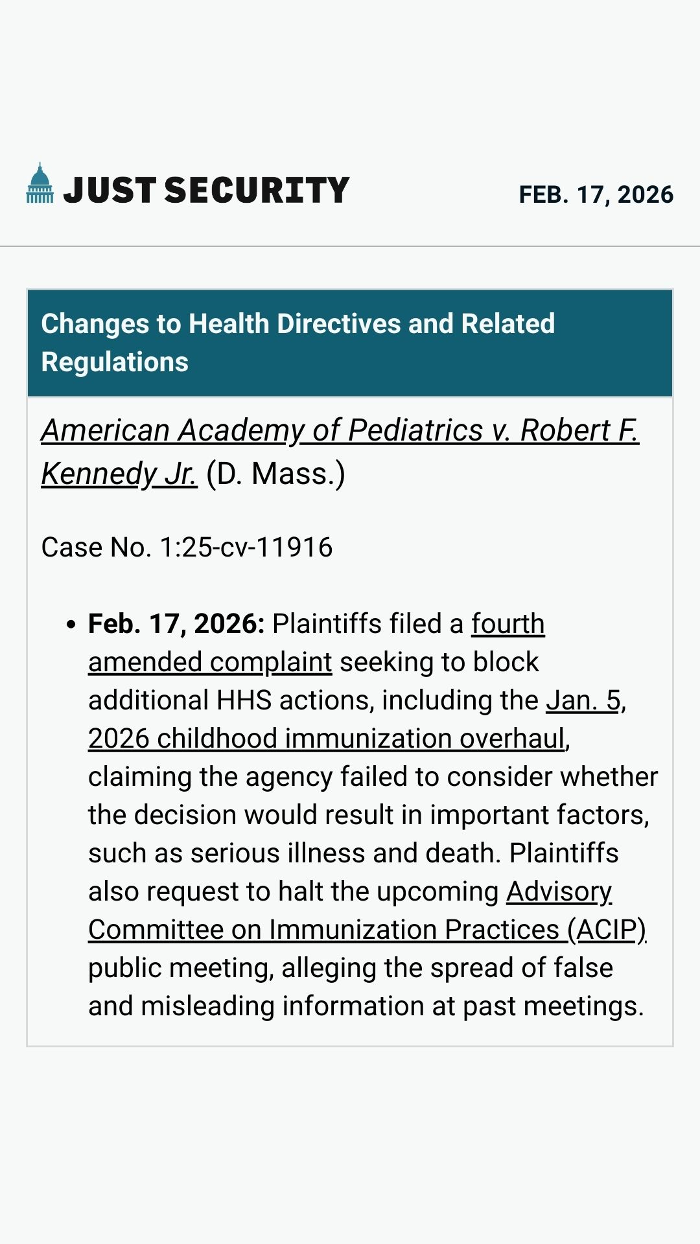Screen dimensions: 700x1244
Task: Click the bullet point marker
Action: [x=71, y=625]
